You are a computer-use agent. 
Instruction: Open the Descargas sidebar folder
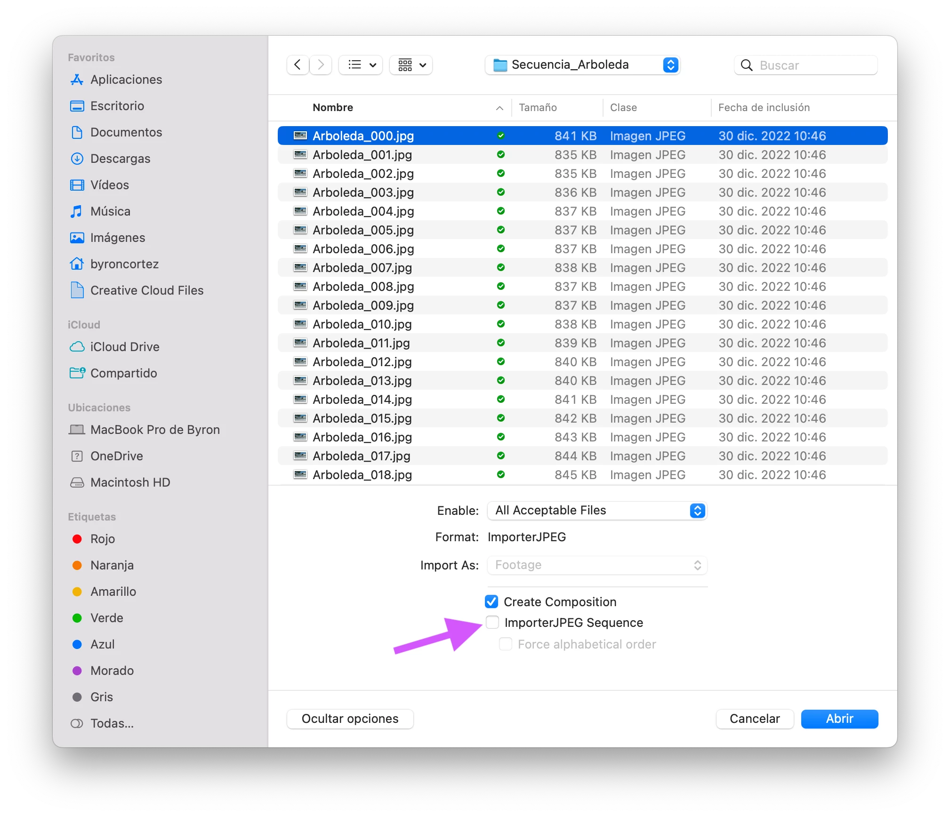(x=120, y=159)
